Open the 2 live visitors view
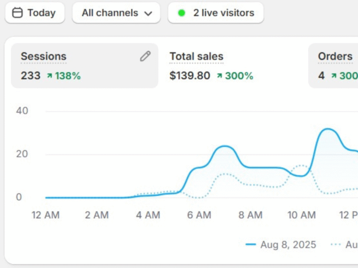The height and width of the screenshot is (268, 358). pyautogui.click(x=216, y=13)
